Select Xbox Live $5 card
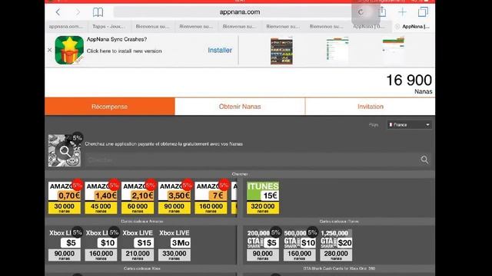 click(65, 245)
